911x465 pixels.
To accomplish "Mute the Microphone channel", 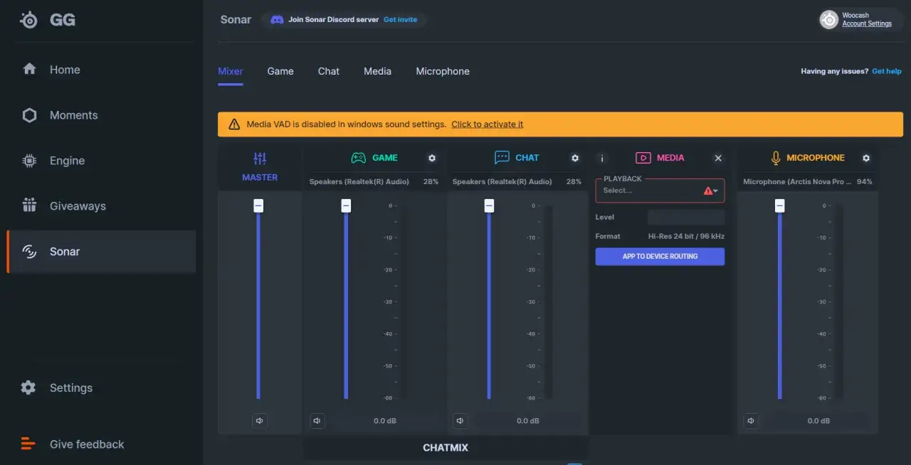I will tap(752, 421).
